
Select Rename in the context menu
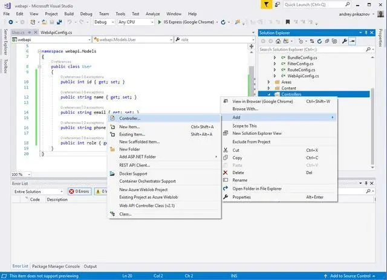pyautogui.click(x=239, y=180)
